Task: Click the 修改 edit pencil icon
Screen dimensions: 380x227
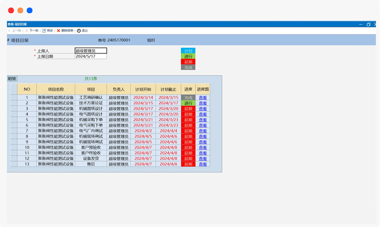Action: point(44,30)
